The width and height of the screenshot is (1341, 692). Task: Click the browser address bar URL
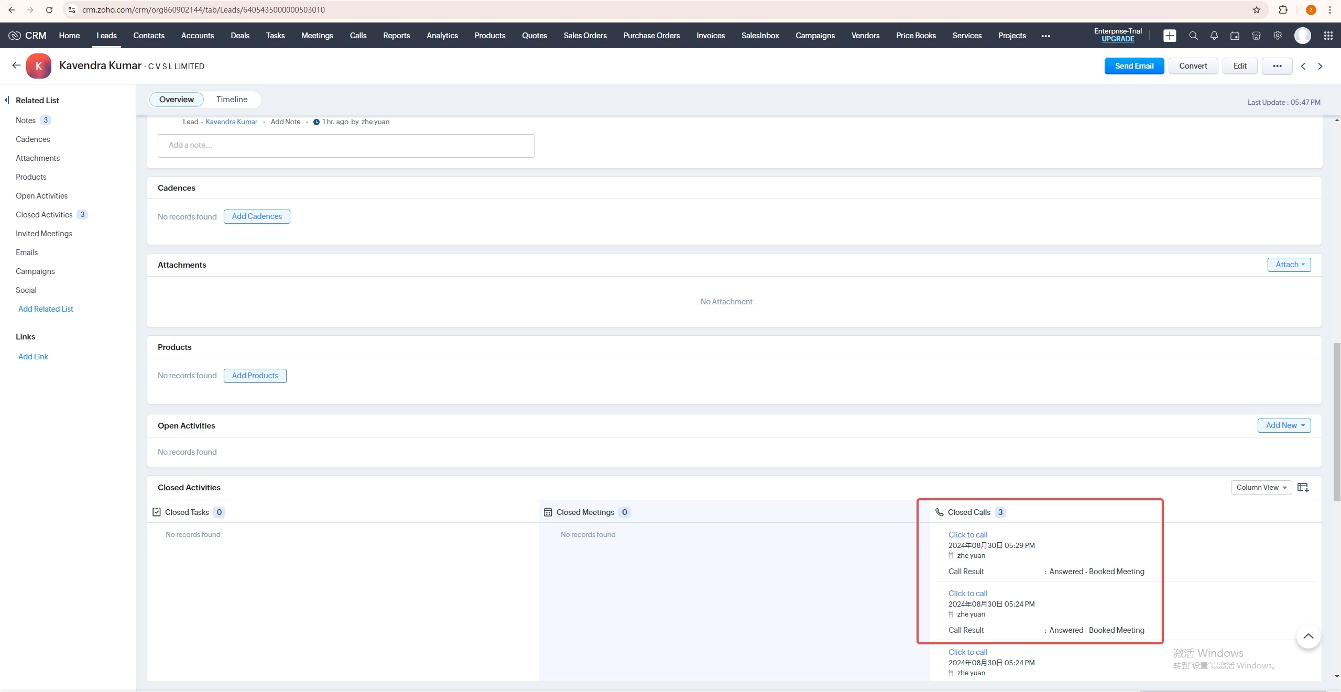pos(203,10)
